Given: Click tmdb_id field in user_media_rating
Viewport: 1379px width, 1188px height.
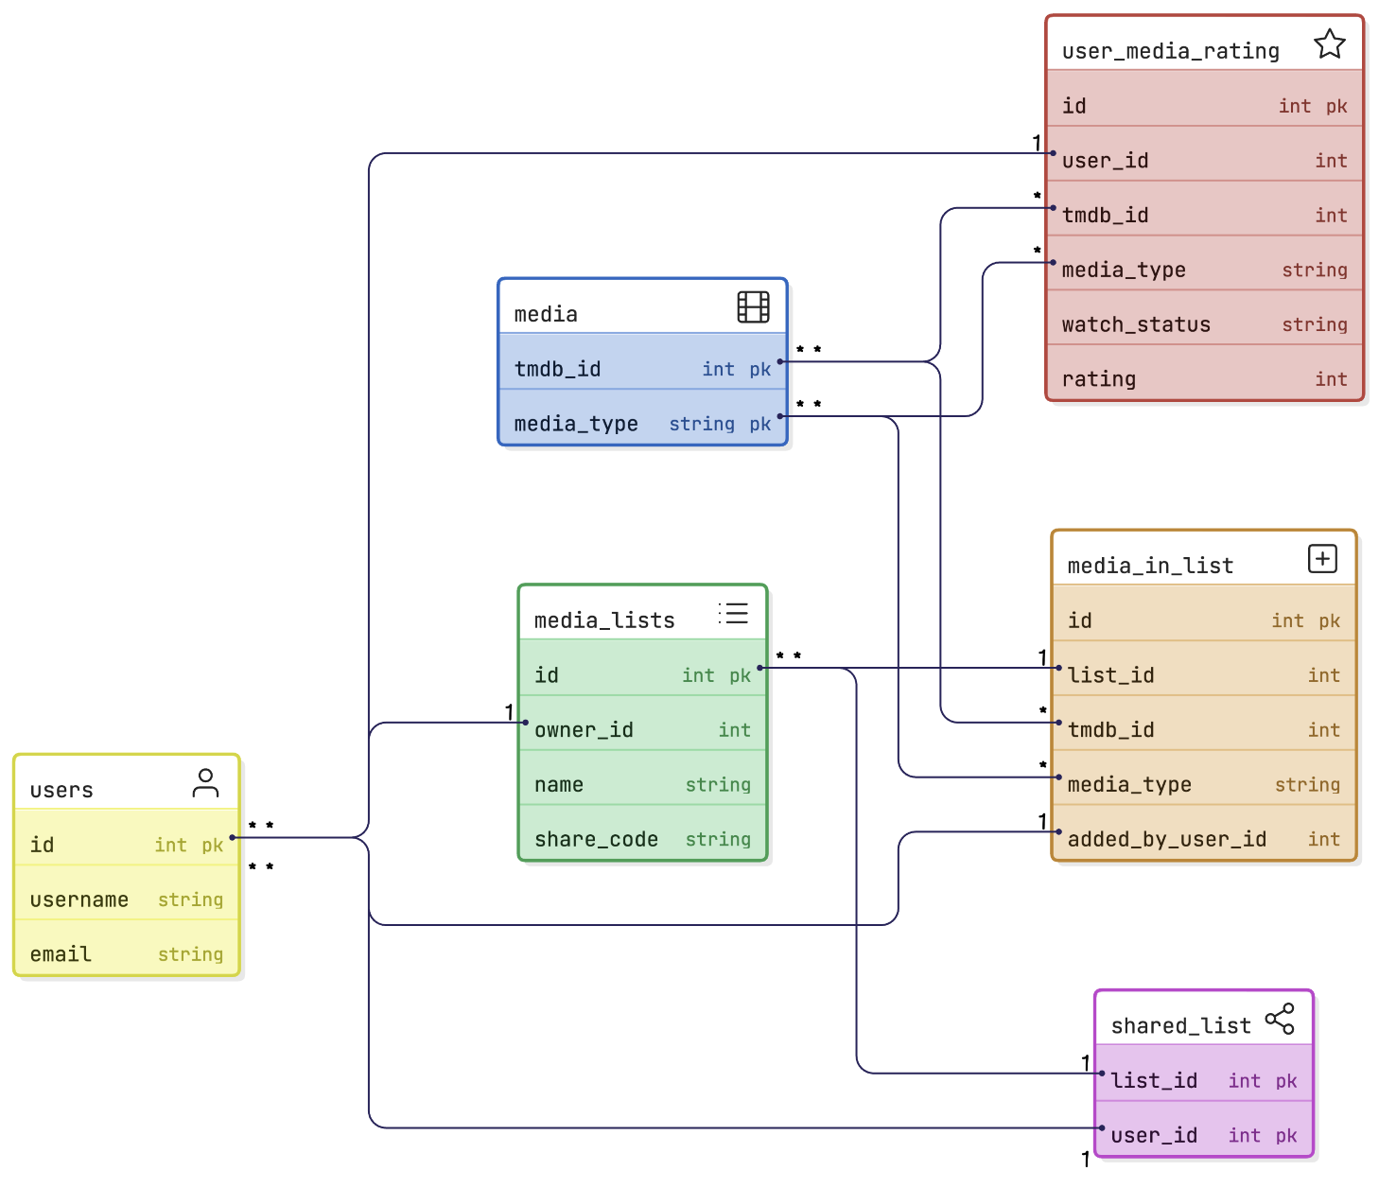Looking at the screenshot, I should (1205, 208).
